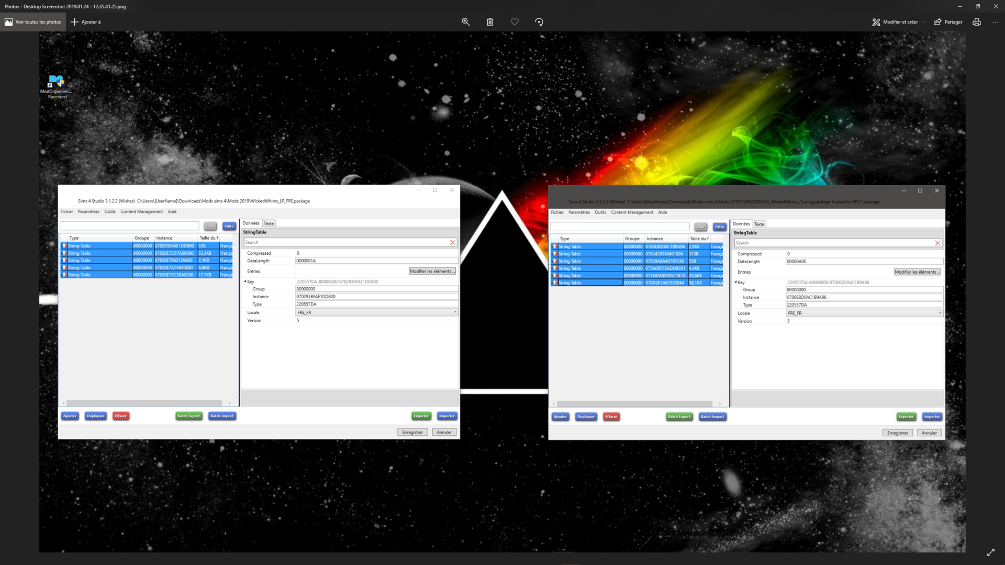
Task: Click the Photos print icon
Action: [977, 22]
